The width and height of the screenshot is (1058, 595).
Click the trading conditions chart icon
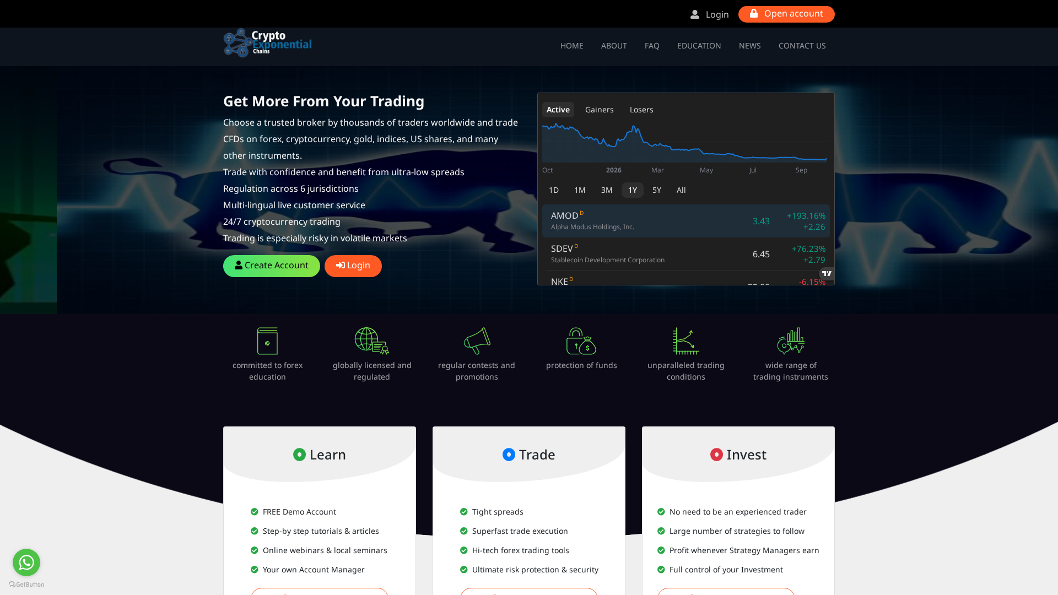click(x=686, y=341)
